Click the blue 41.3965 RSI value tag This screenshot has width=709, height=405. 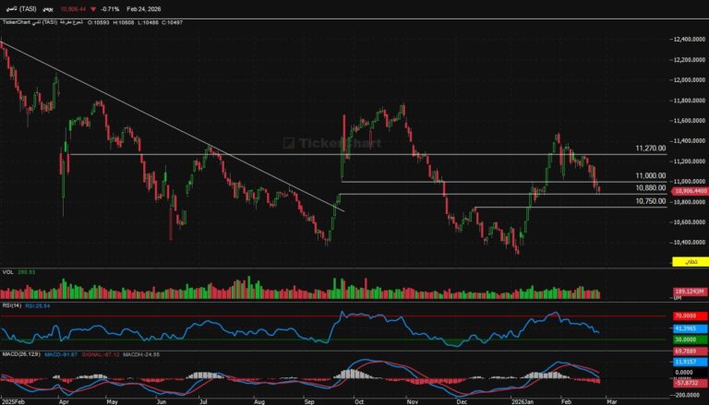click(x=689, y=328)
